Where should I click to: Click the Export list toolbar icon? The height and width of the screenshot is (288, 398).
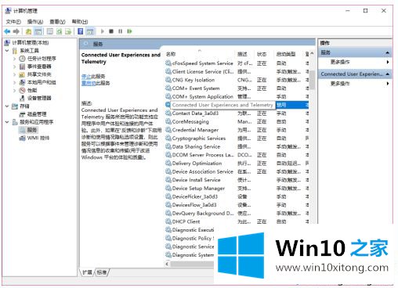(x=68, y=31)
